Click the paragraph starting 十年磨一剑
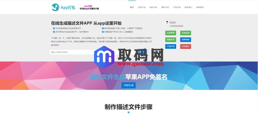Screen dimensions: 258x114 101,41
